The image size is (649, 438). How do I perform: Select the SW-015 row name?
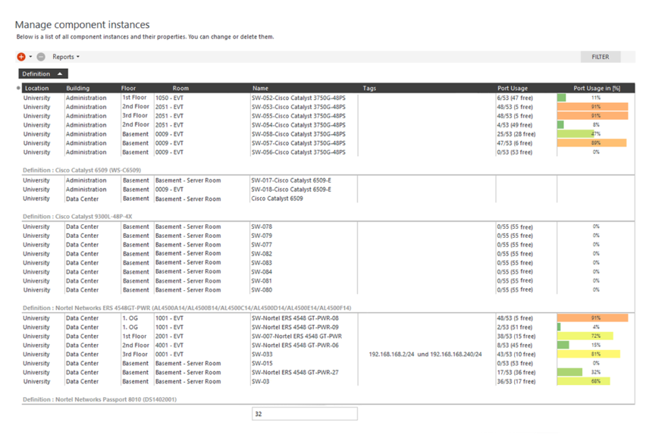[x=262, y=363]
